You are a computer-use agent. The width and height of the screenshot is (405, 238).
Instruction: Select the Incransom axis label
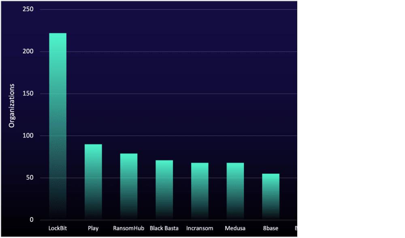point(200,228)
